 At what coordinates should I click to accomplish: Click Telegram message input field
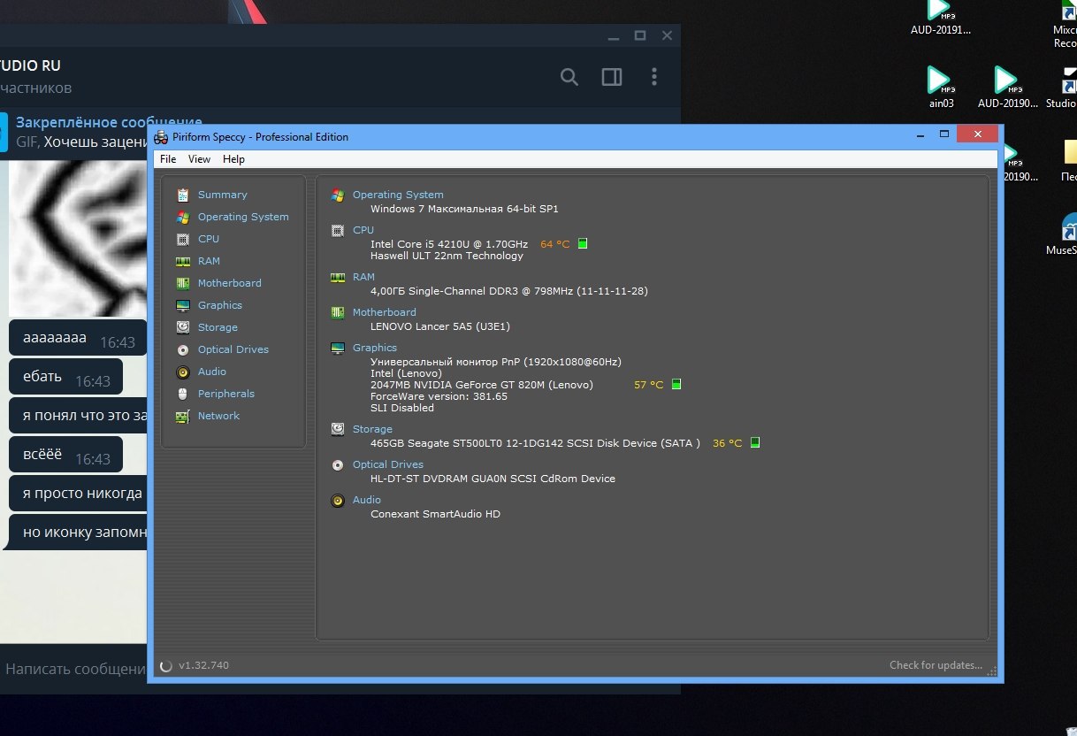[x=74, y=670]
